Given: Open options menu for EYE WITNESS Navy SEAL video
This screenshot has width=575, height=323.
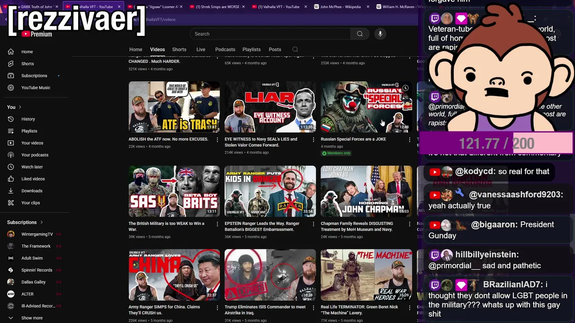Looking at the screenshot, I should coord(314,140).
